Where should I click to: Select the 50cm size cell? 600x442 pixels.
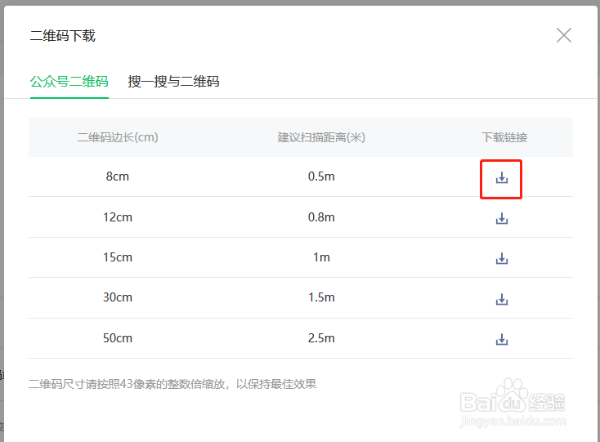pyautogui.click(x=118, y=338)
